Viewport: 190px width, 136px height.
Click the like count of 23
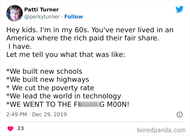point(21,128)
